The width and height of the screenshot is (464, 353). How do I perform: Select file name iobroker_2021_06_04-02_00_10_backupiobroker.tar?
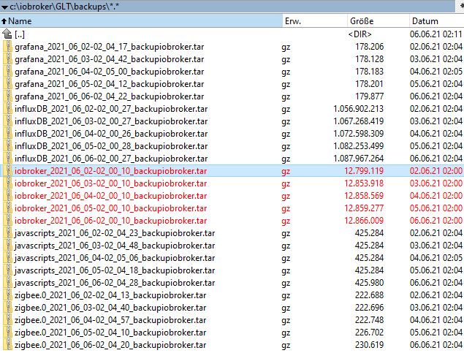click(x=110, y=196)
